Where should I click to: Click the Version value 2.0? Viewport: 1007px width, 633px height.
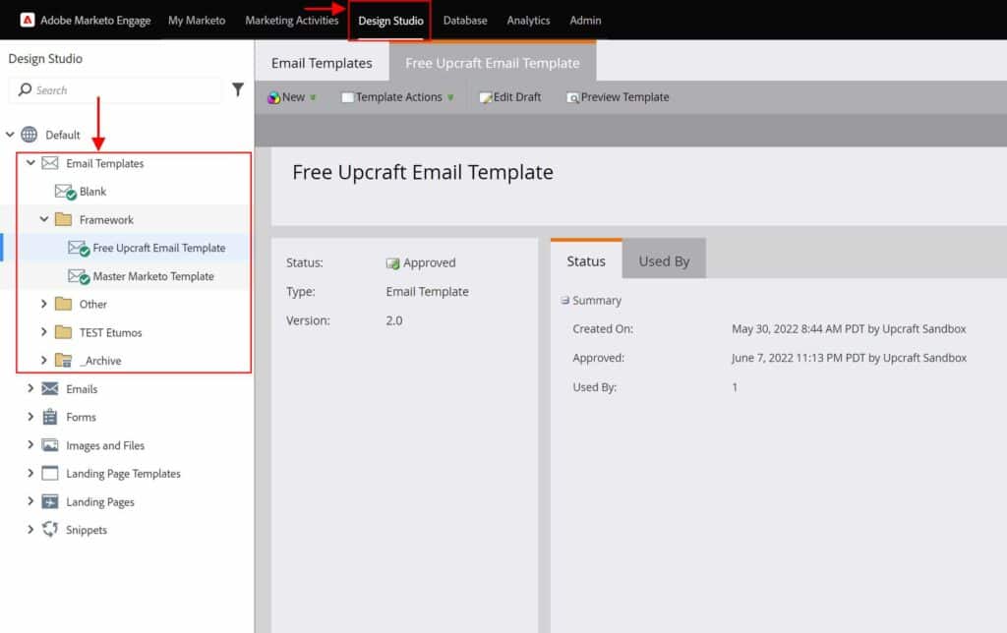coord(394,320)
